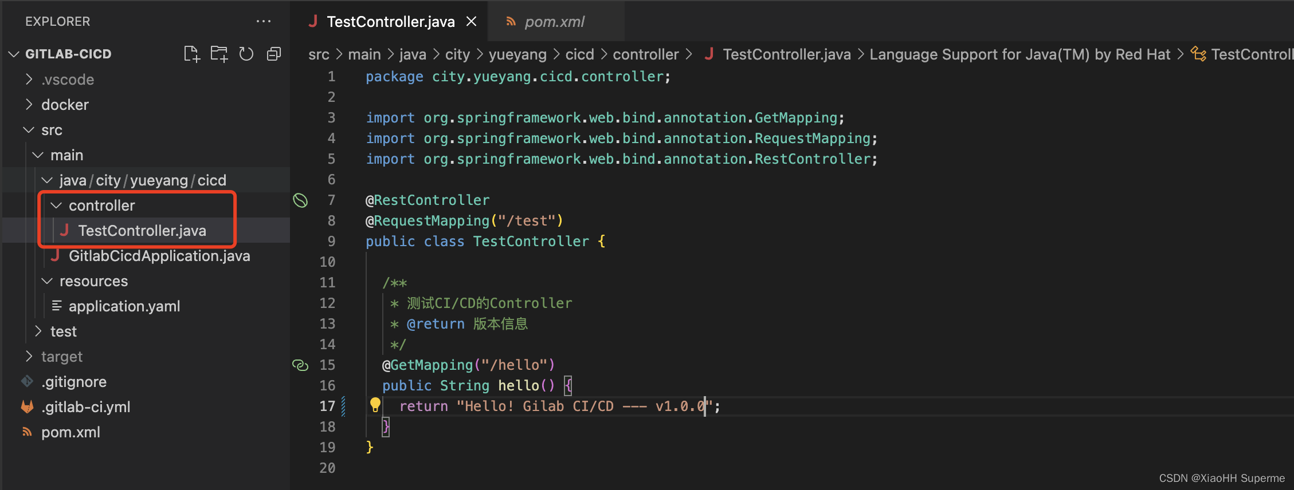Collapse the java/city/yueyang/cicd folder
The width and height of the screenshot is (1294, 490).
tap(47, 180)
